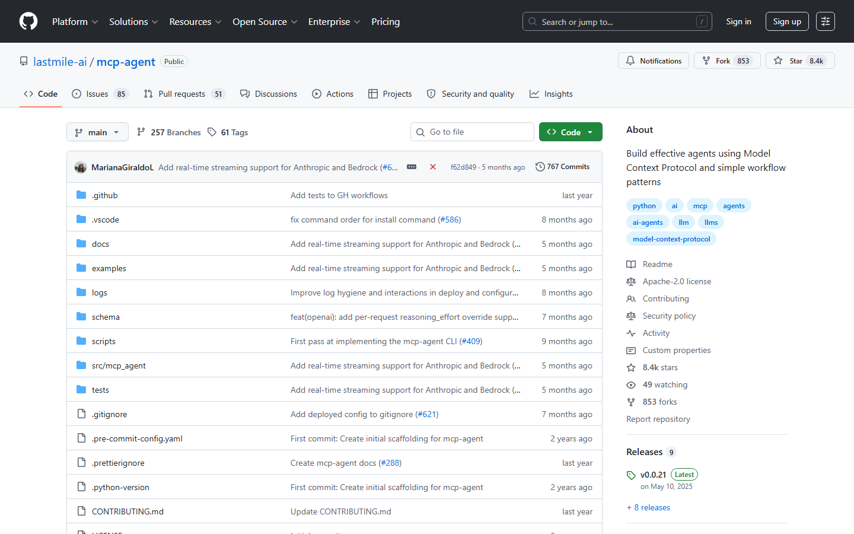Click the release tag icon by v0.0.21
The image size is (854, 534).
tap(631, 475)
